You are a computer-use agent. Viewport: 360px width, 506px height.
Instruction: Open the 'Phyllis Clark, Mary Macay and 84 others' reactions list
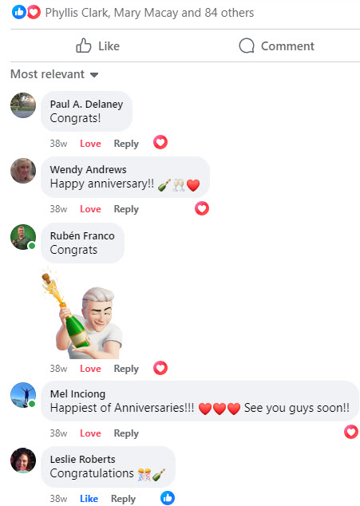pyautogui.click(x=149, y=13)
